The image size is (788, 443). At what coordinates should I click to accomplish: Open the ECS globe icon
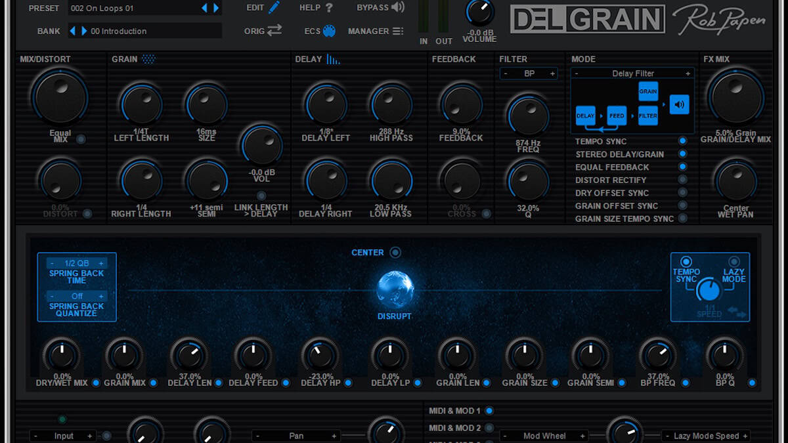[329, 31]
